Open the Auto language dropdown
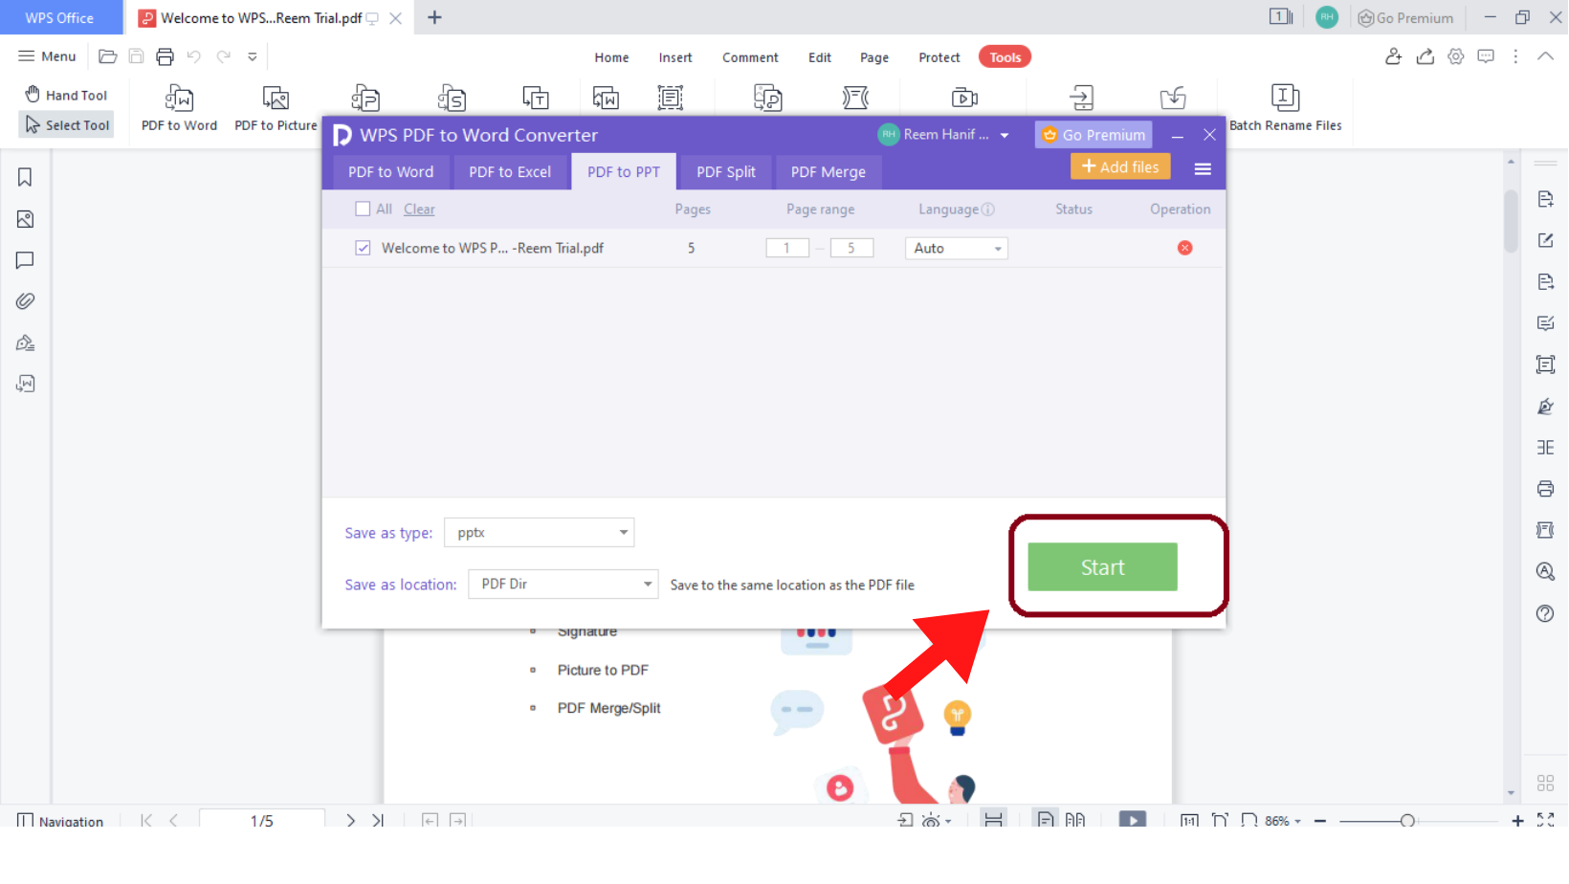The image size is (1569, 884). pyautogui.click(x=957, y=249)
